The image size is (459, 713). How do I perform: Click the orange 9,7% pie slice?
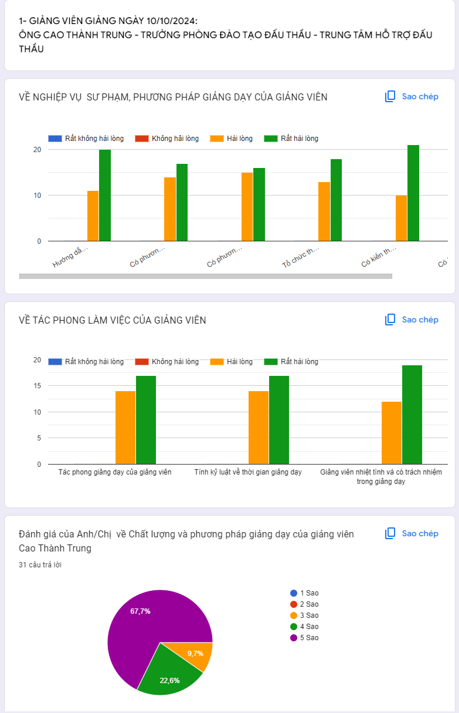point(196,653)
